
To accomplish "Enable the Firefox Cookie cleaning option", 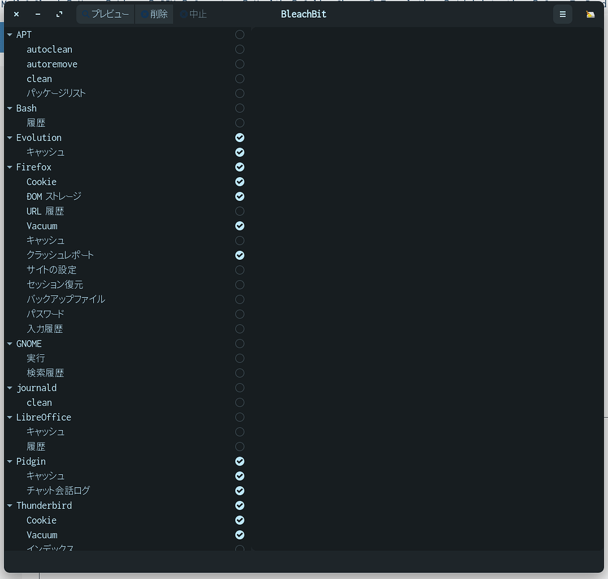I will 240,182.
